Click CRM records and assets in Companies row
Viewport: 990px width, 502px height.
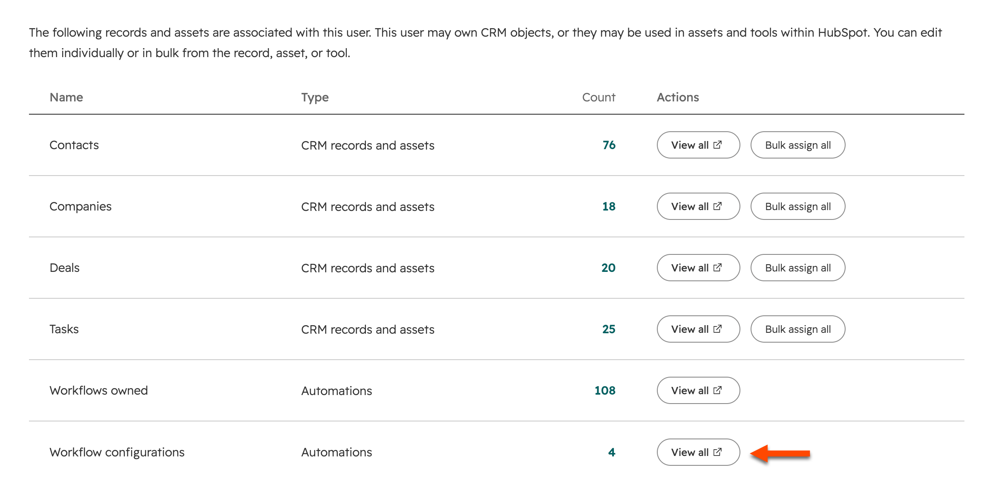coord(368,207)
